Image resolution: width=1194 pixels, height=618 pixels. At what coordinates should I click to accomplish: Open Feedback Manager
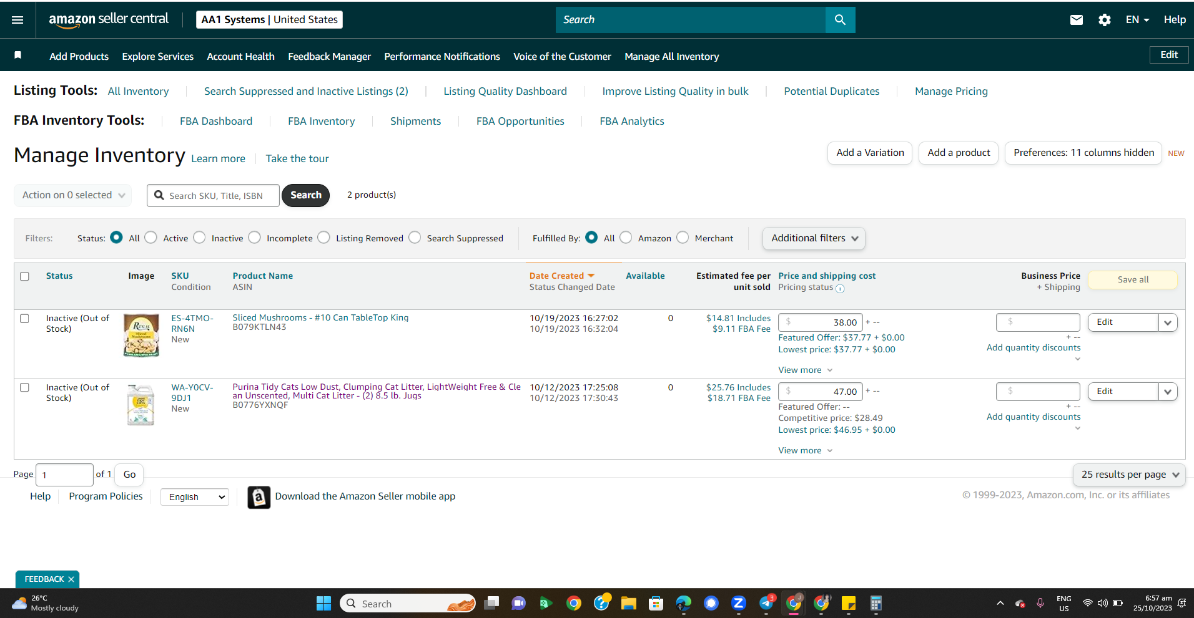(330, 56)
